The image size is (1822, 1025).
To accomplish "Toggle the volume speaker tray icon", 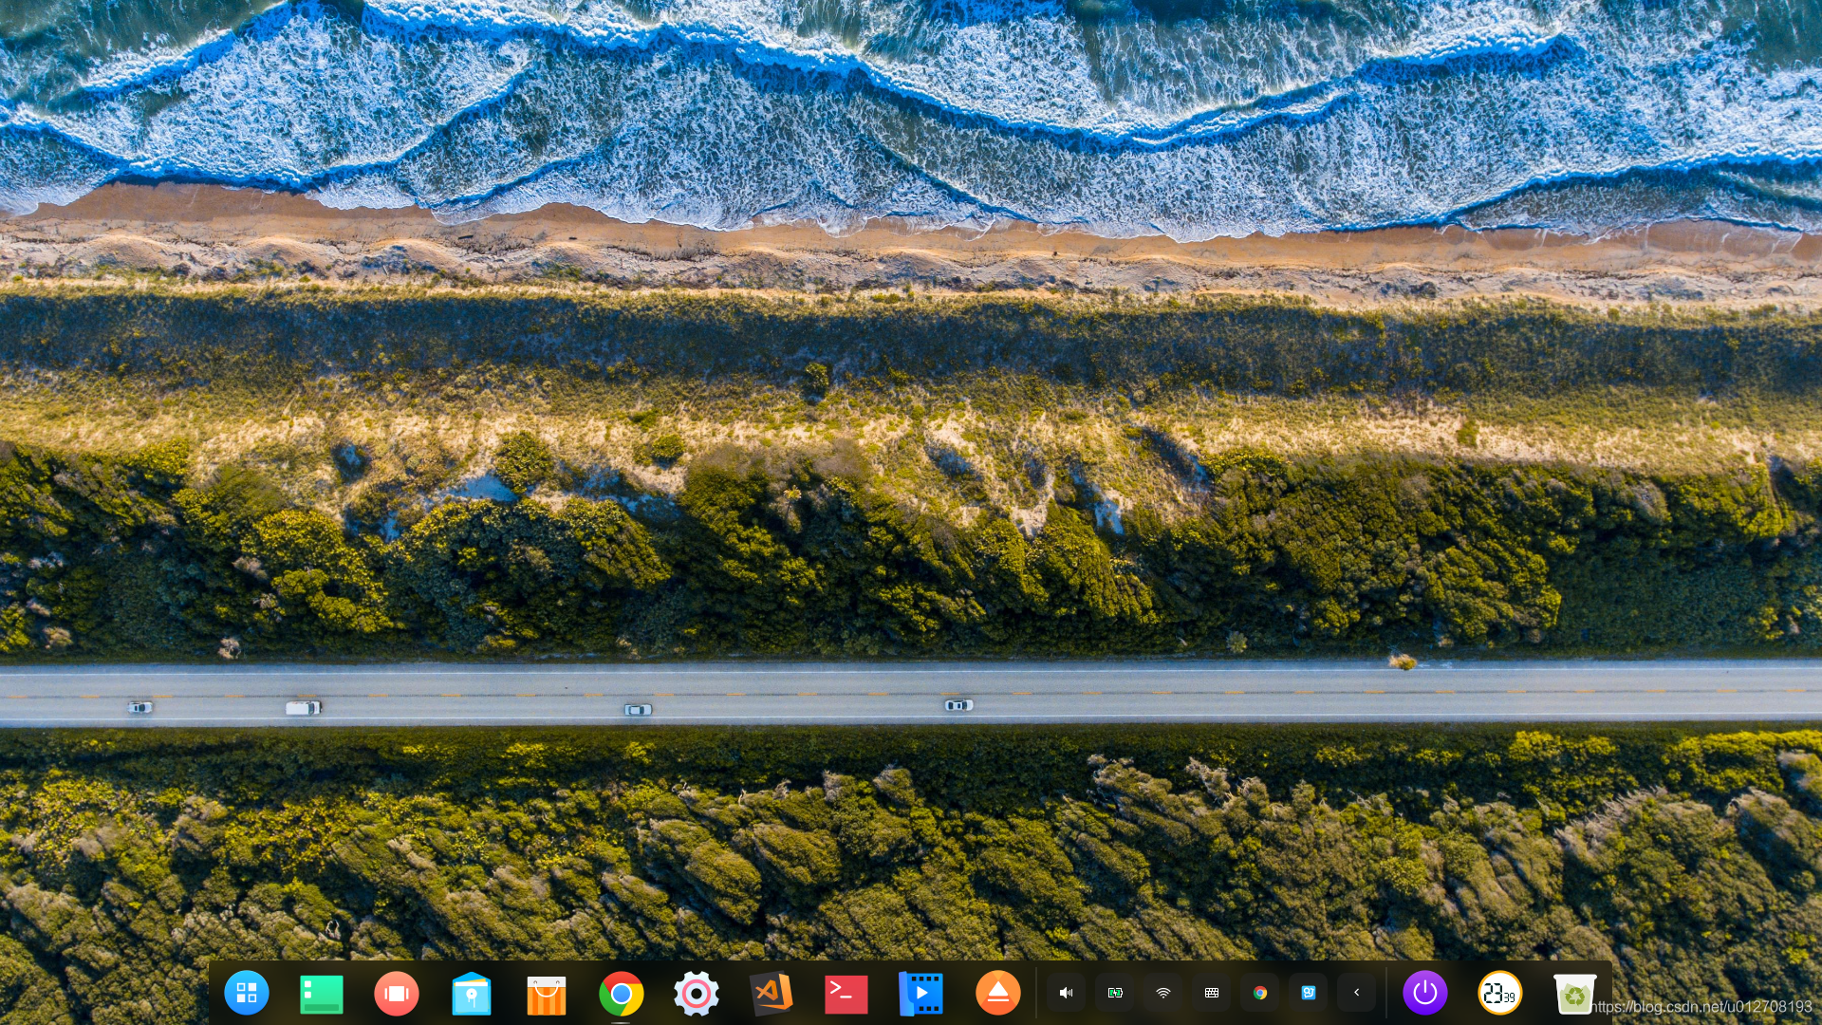I will tap(1066, 993).
